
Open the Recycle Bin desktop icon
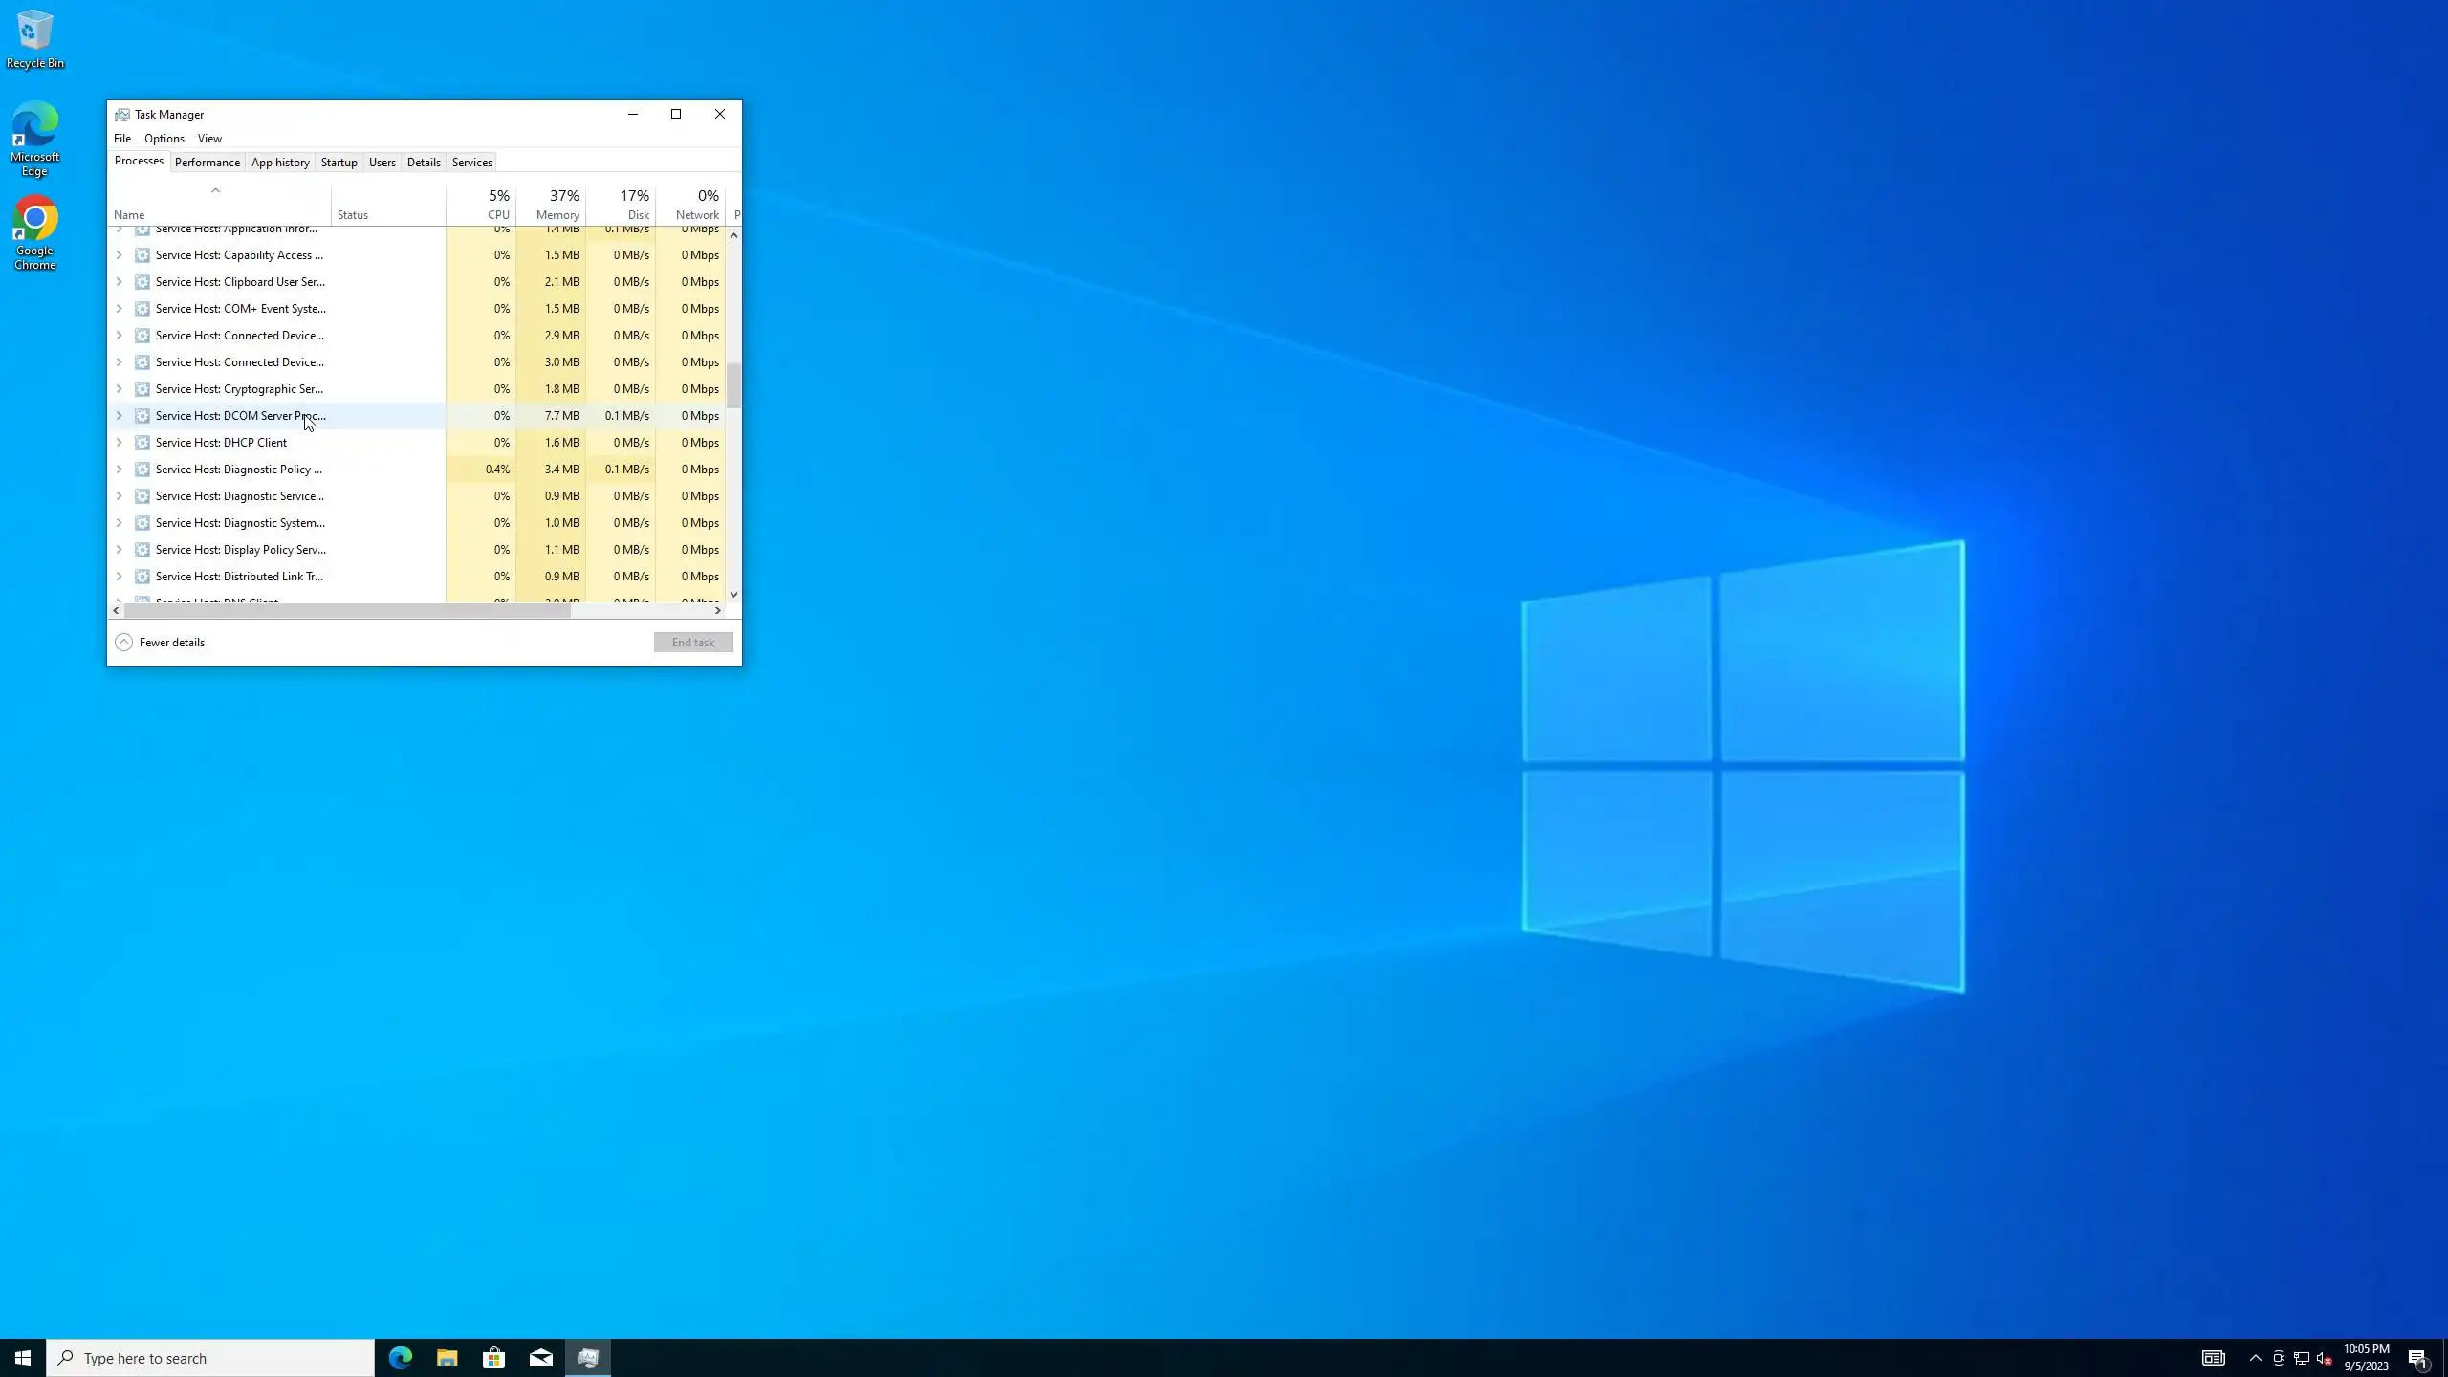(x=34, y=39)
